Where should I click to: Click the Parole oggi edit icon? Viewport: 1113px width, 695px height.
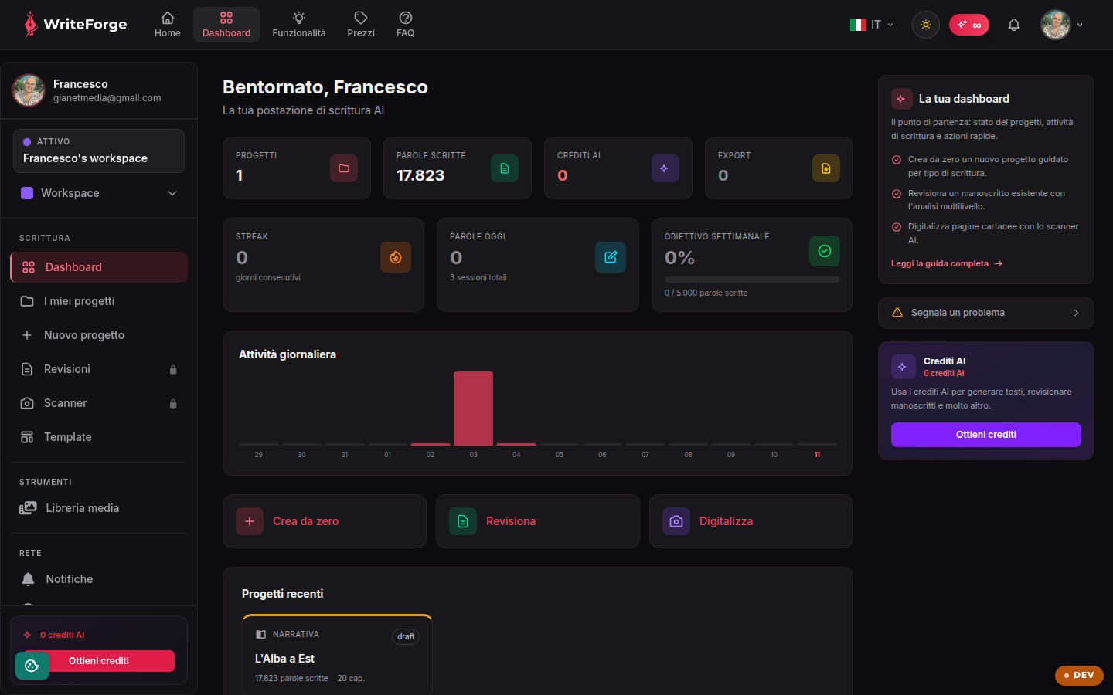point(611,257)
